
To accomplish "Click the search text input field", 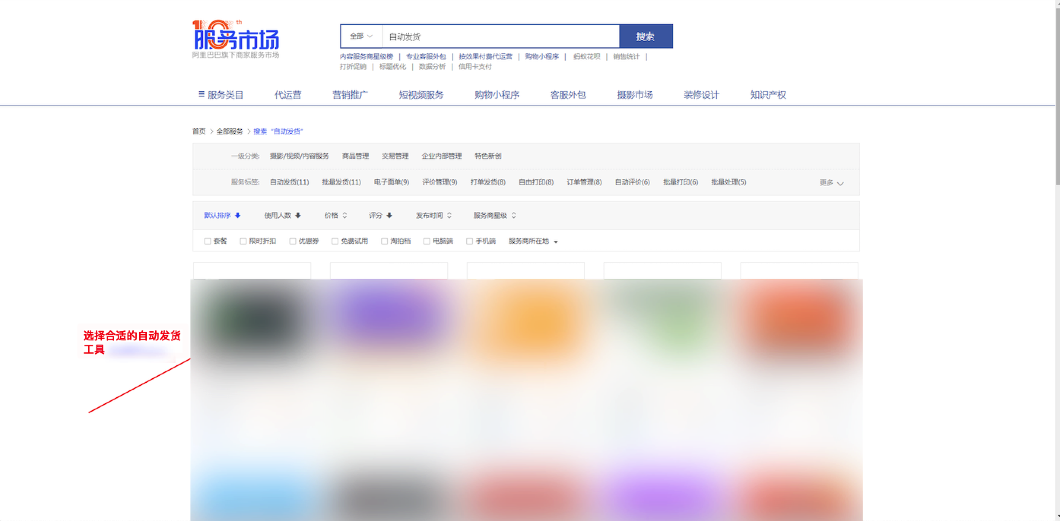I will click(x=501, y=36).
